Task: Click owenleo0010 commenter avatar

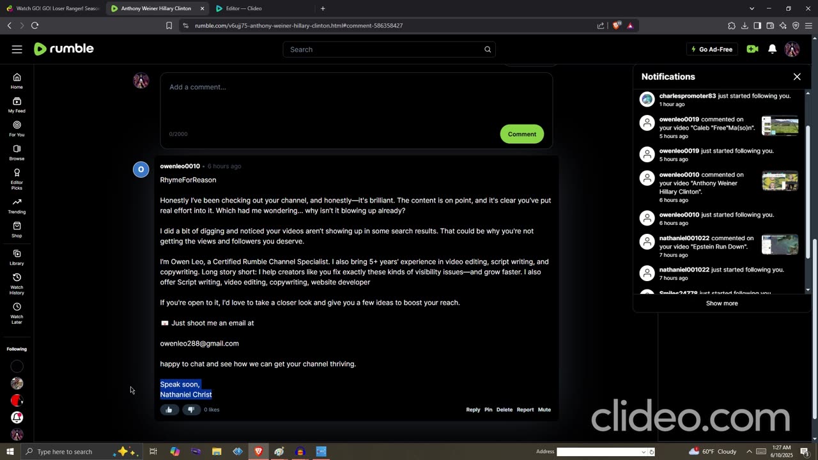Action: [141, 169]
